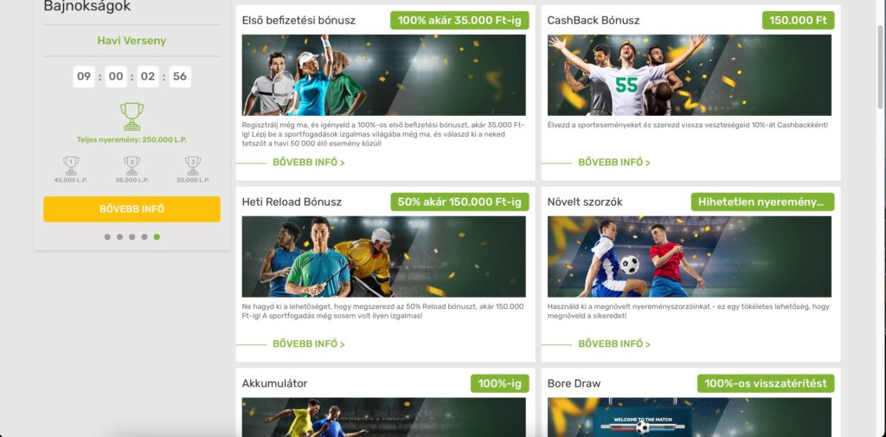Click the yellow BŐVEBB INFÓ button

tap(132, 209)
